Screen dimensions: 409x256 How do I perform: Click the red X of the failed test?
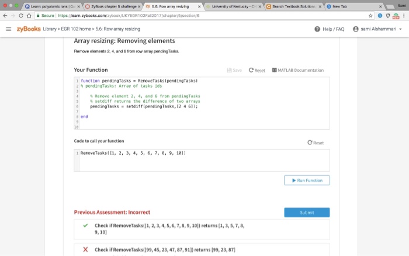[x=85, y=250]
